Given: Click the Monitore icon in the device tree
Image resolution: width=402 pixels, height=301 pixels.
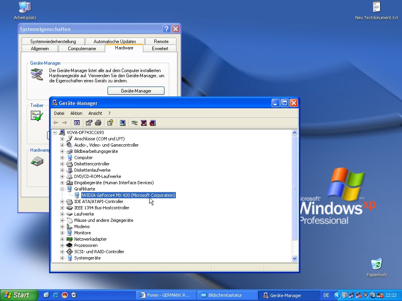Looking at the screenshot, I should [x=69, y=233].
